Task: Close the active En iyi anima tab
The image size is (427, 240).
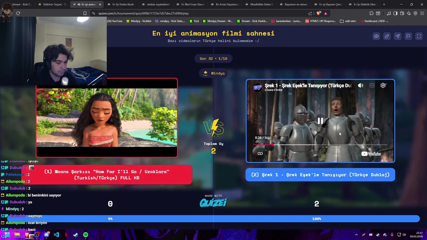Action: coord(100,4)
